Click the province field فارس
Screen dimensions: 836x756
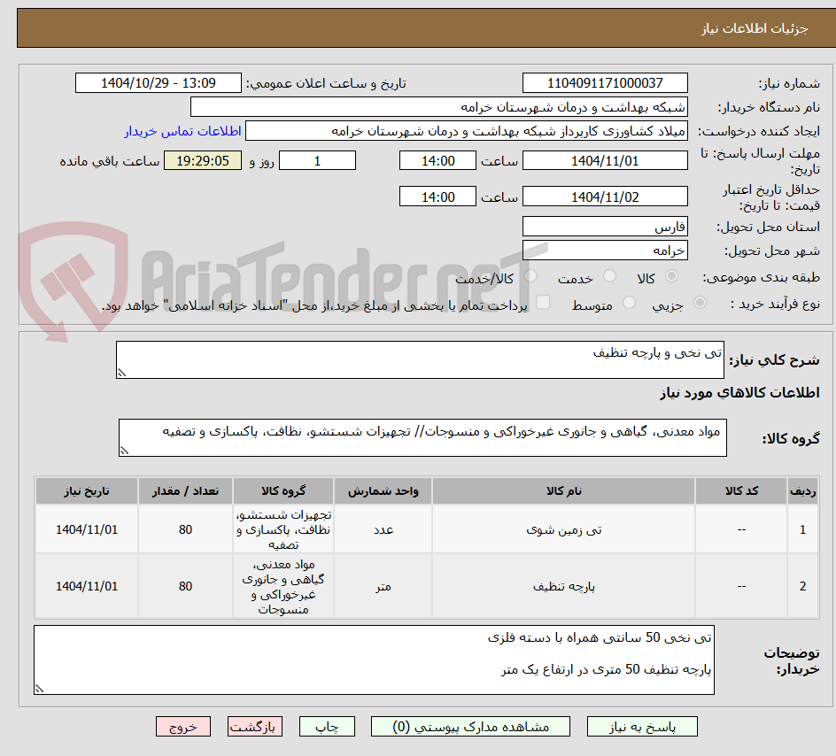tap(605, 227)
